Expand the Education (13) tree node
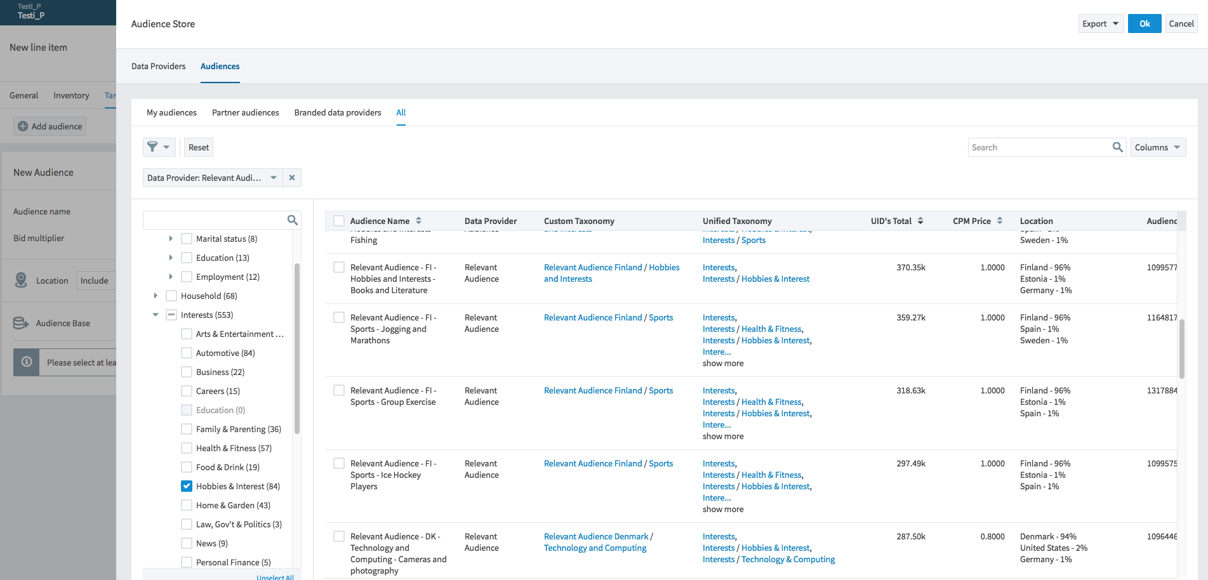 tap(171, 258)
